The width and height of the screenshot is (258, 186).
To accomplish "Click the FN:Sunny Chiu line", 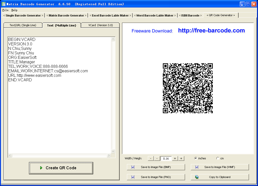I will pos(21,53).
